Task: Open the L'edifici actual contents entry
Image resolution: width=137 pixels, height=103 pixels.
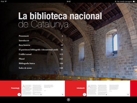Action: click(41, 54)
